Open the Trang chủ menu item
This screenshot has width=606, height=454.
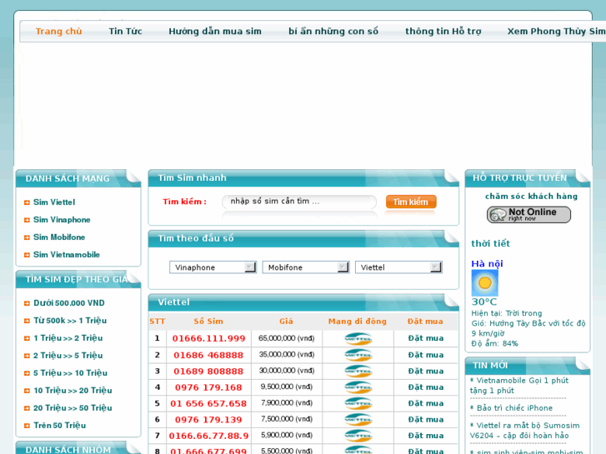58,32
